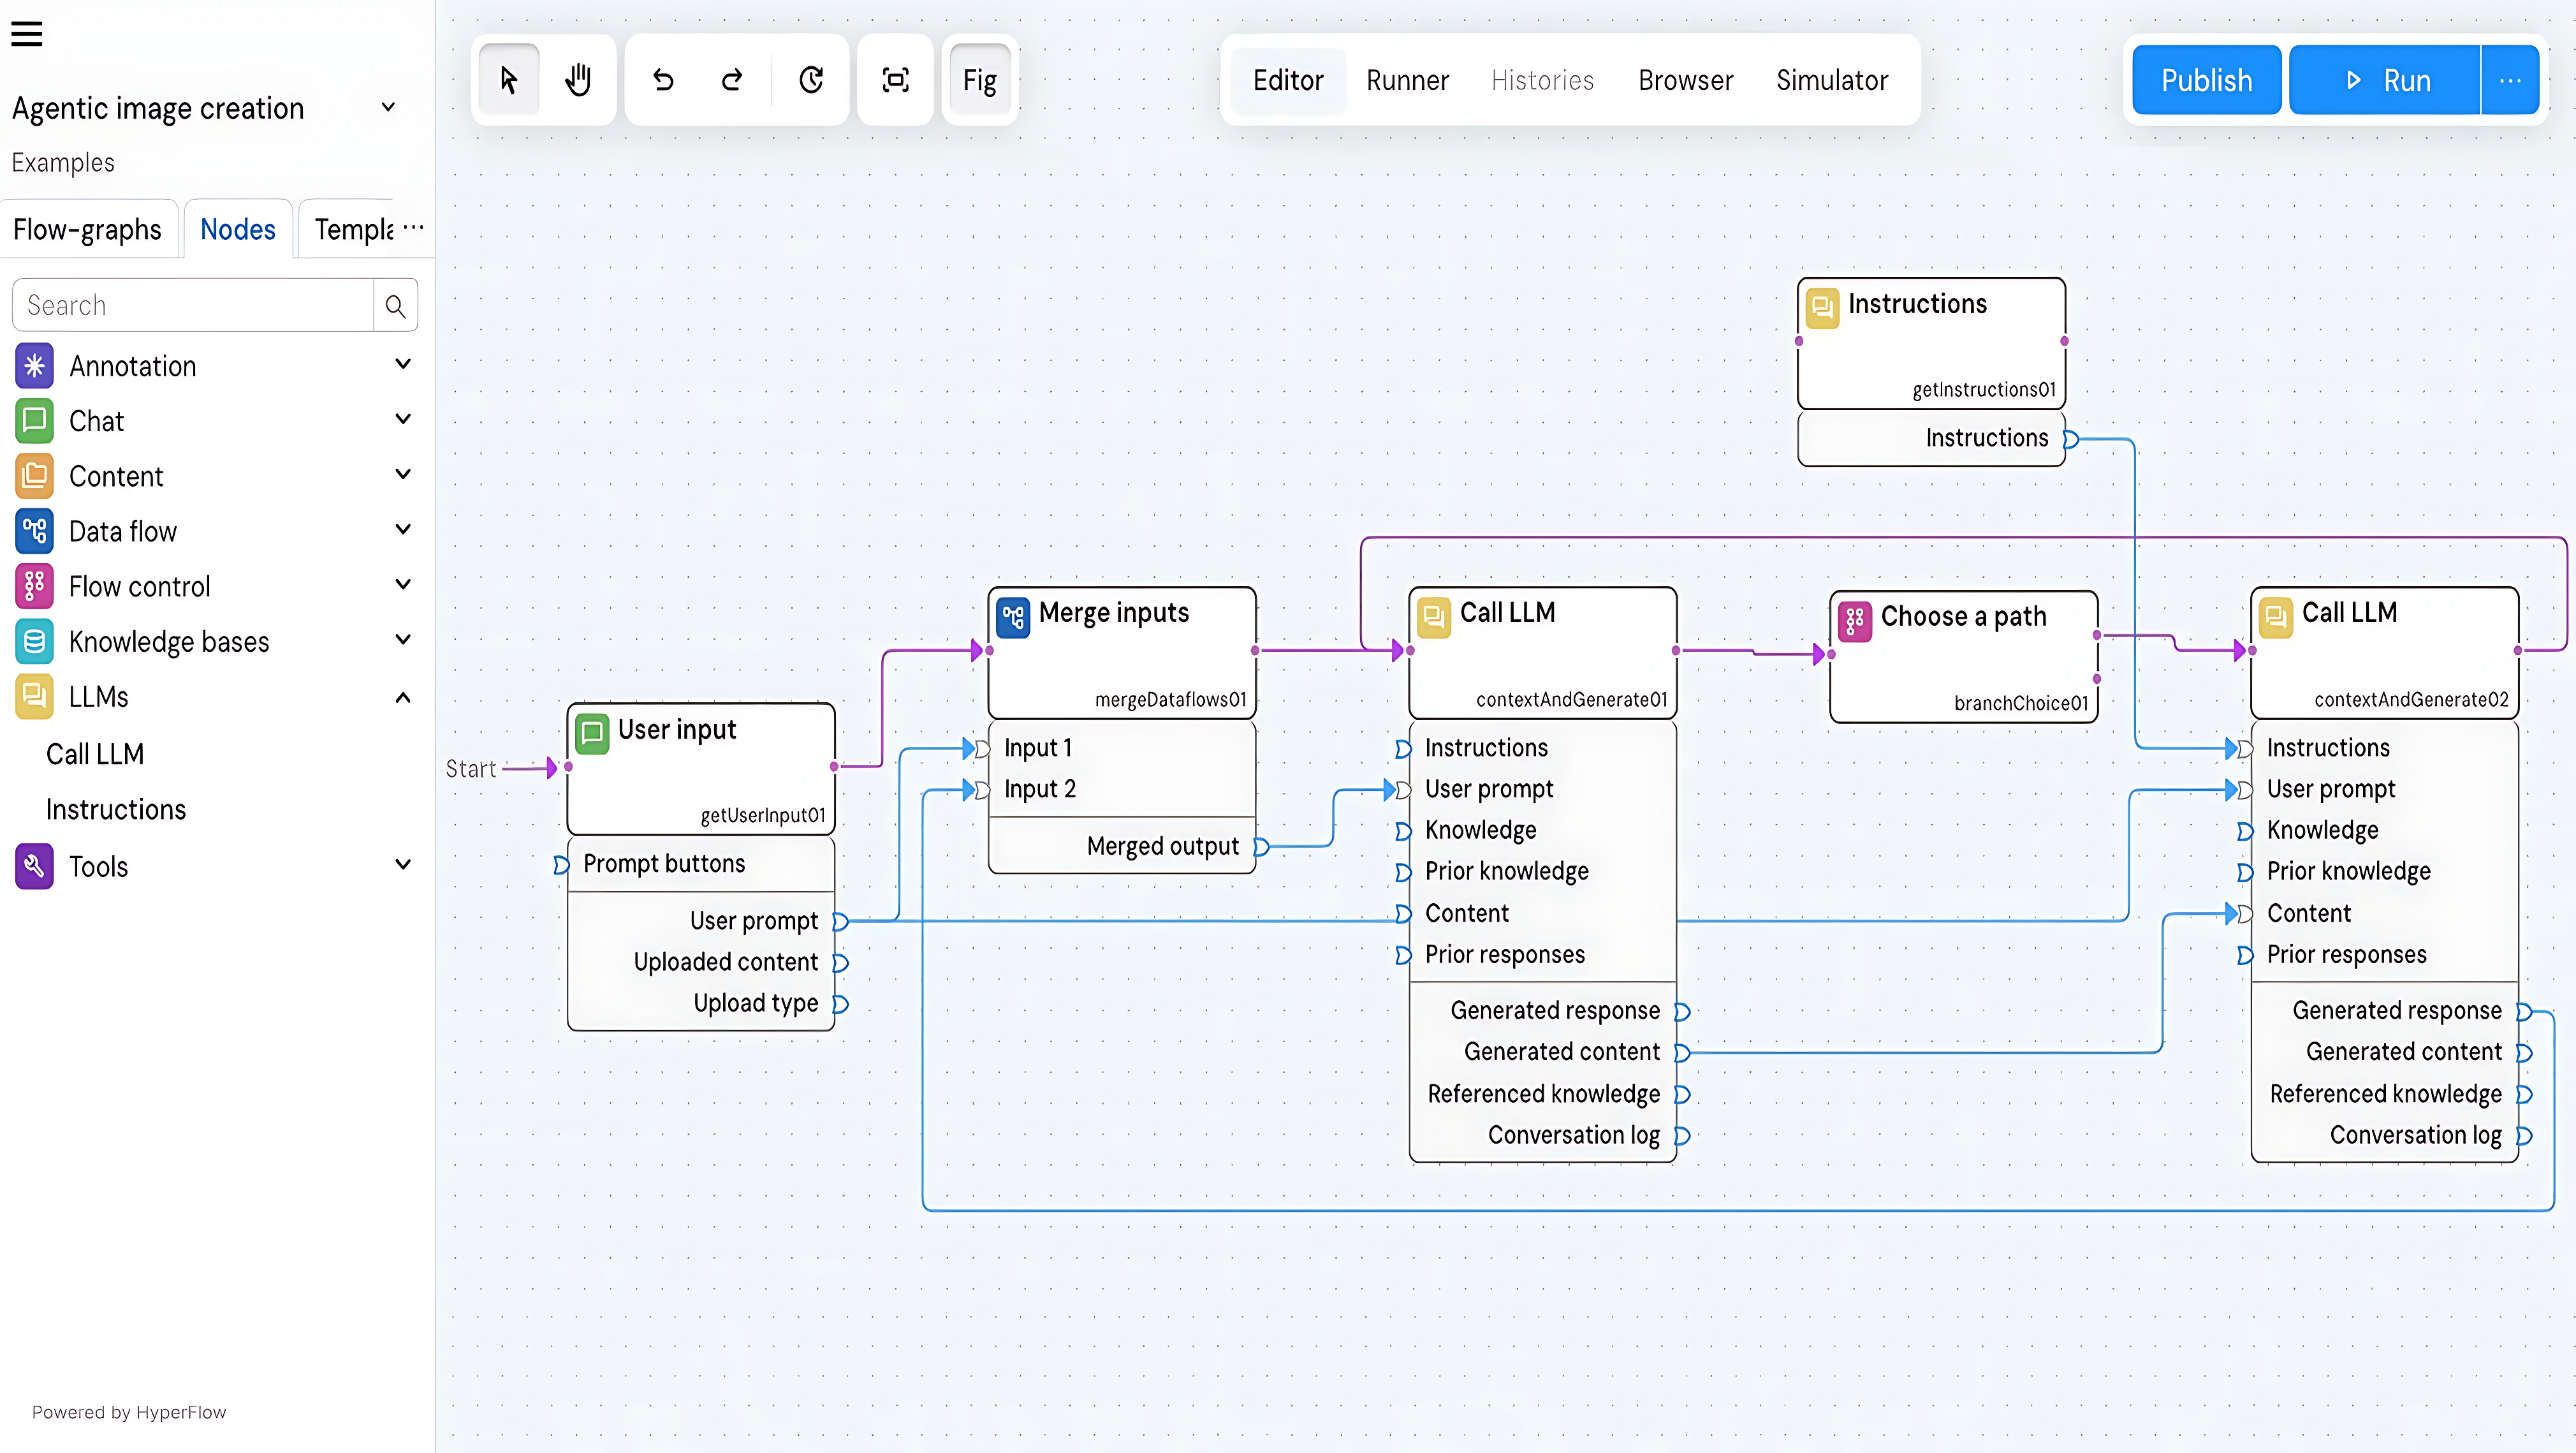Expand the Annotation category
Viewport: 2576px width, 1453px height.
pos(402,365)
